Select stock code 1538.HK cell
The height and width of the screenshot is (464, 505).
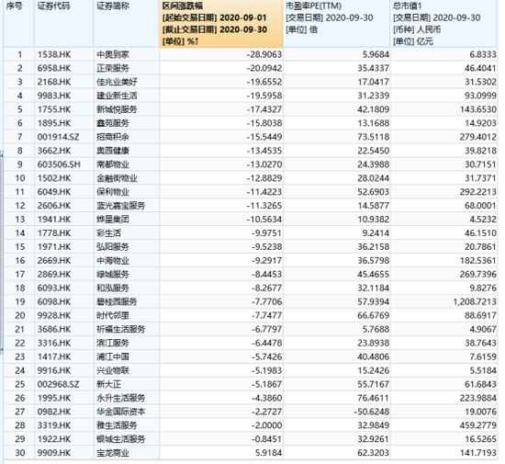[54, 54]
